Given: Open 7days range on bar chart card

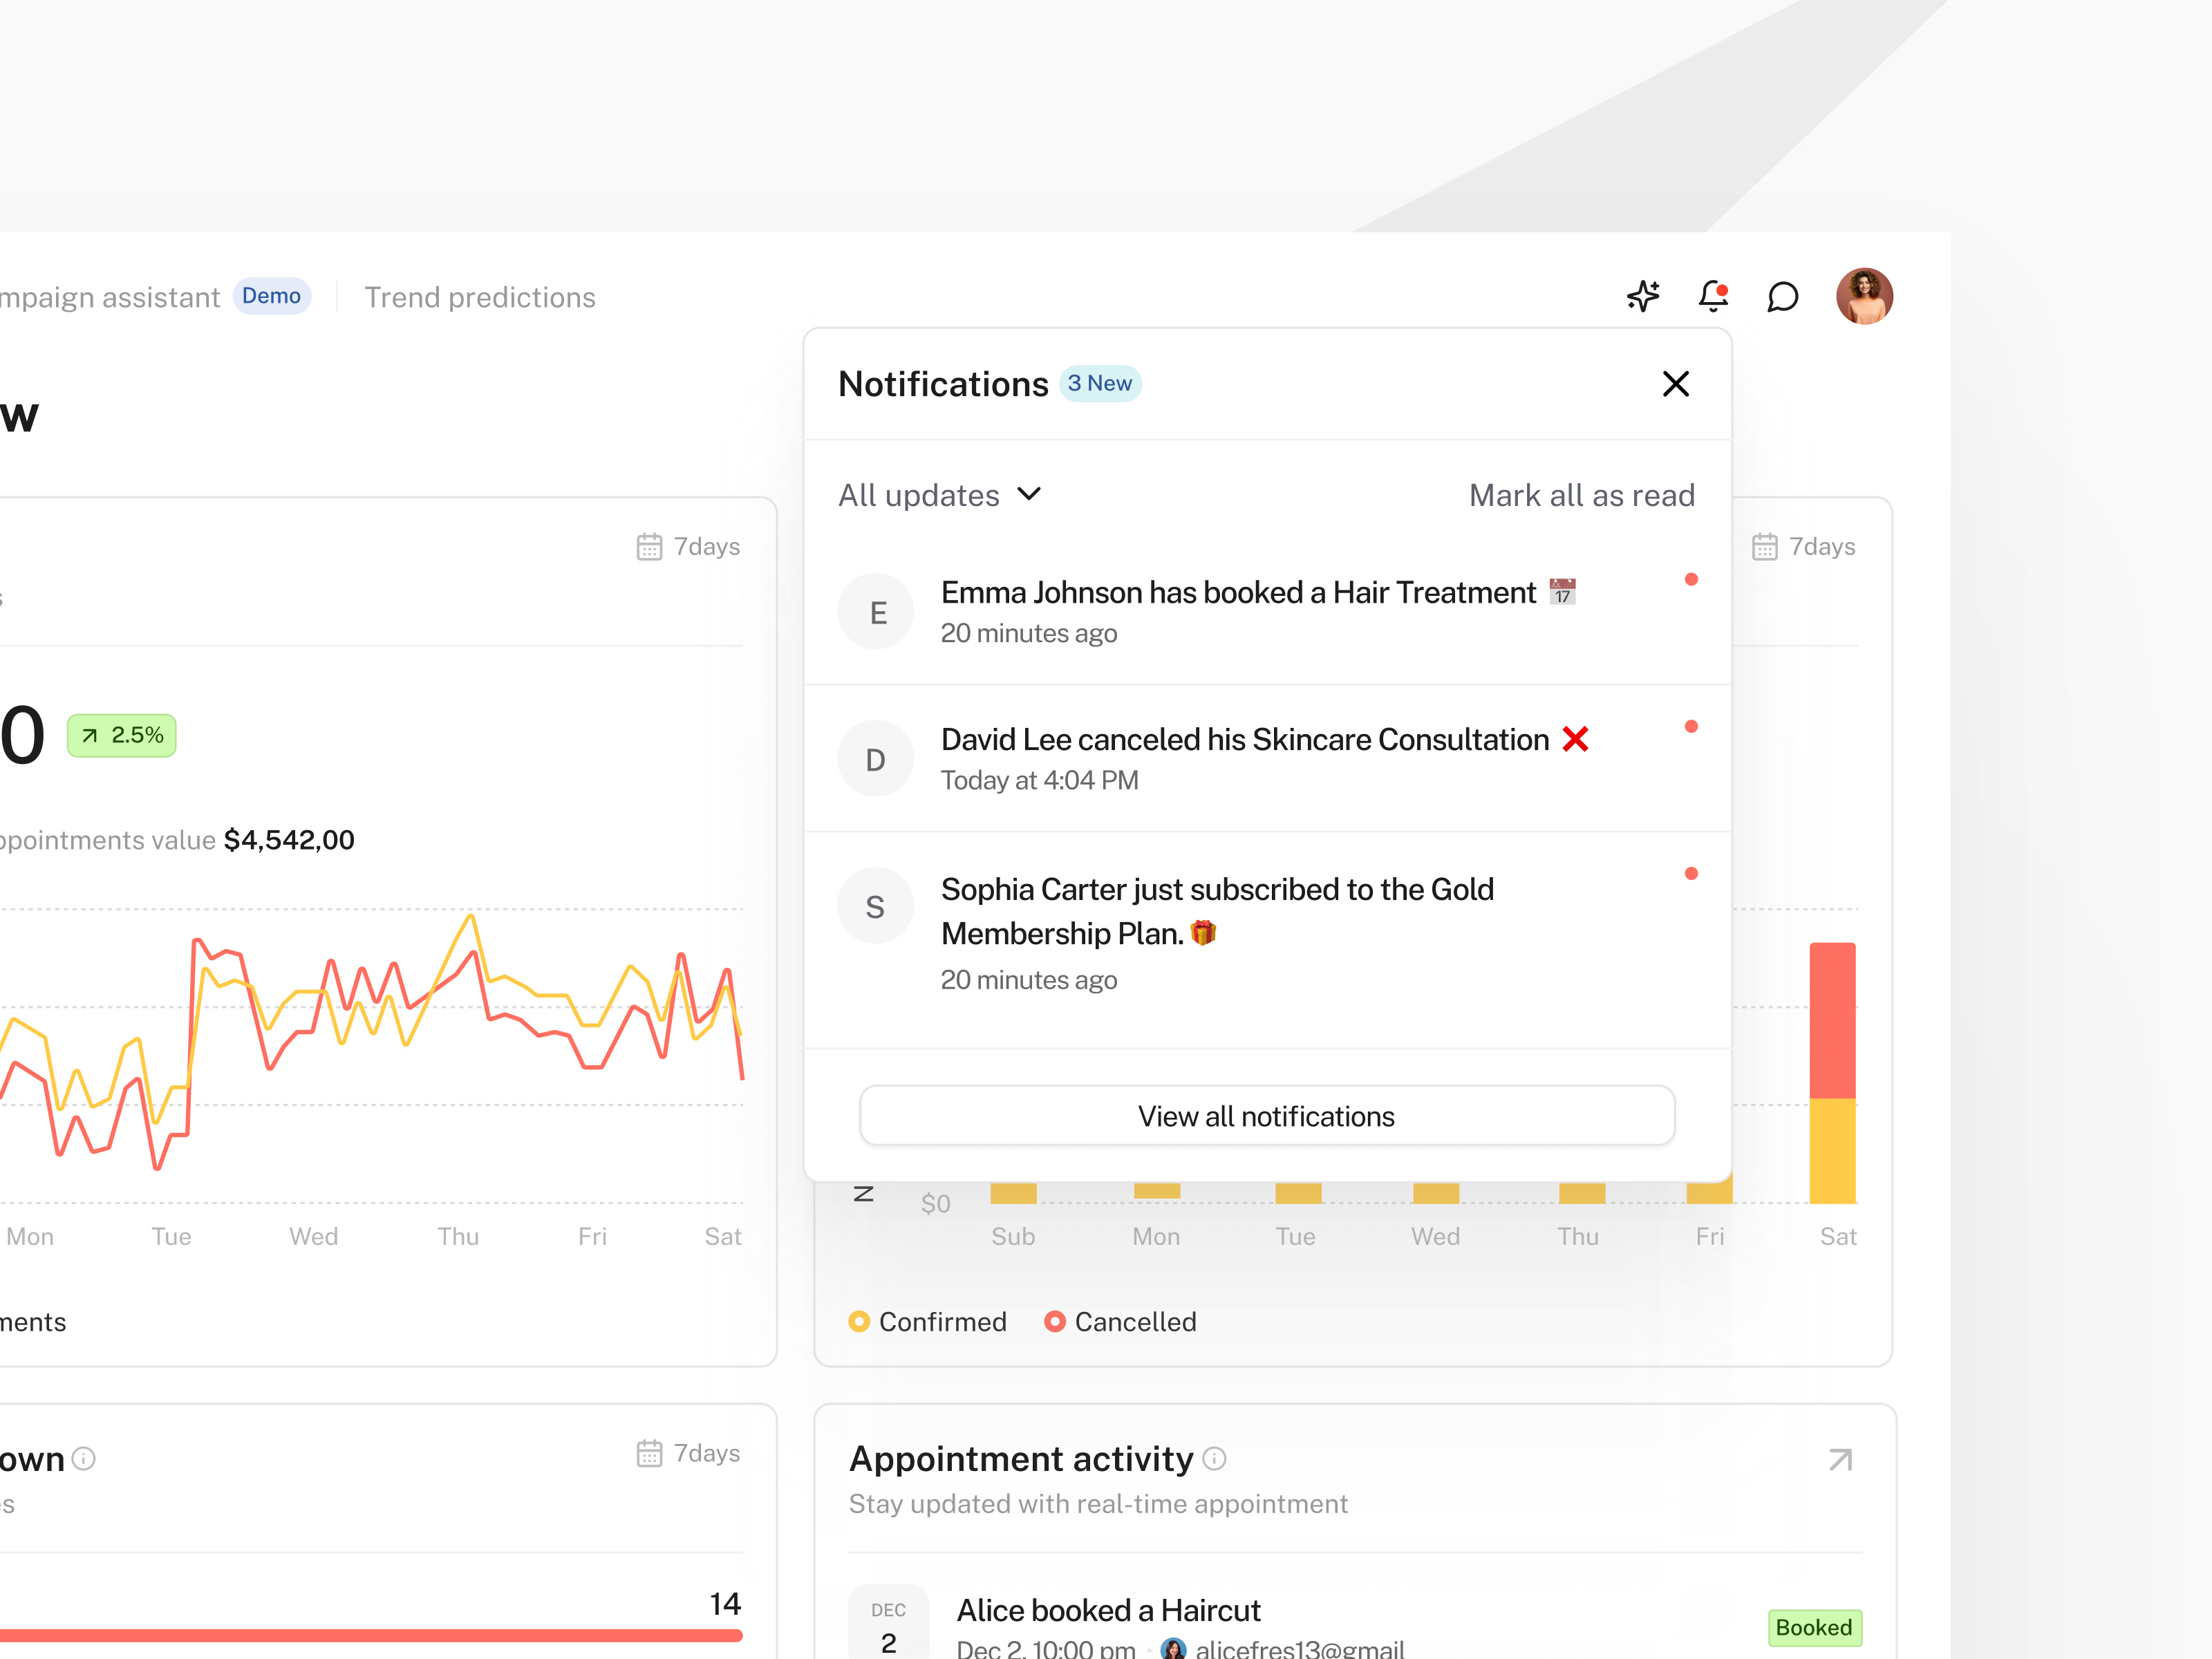Looking at the screenshot, I should [1804, 547].
